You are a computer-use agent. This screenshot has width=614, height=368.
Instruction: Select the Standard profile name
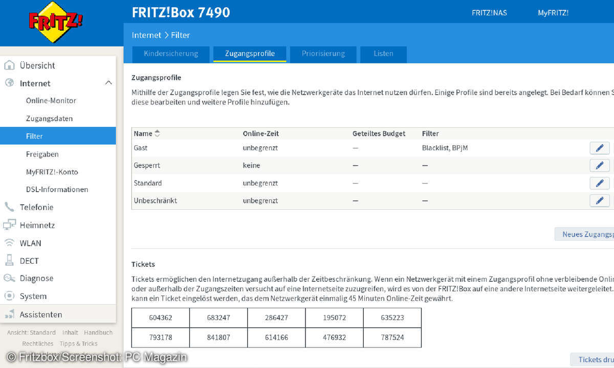pos(148,183)
